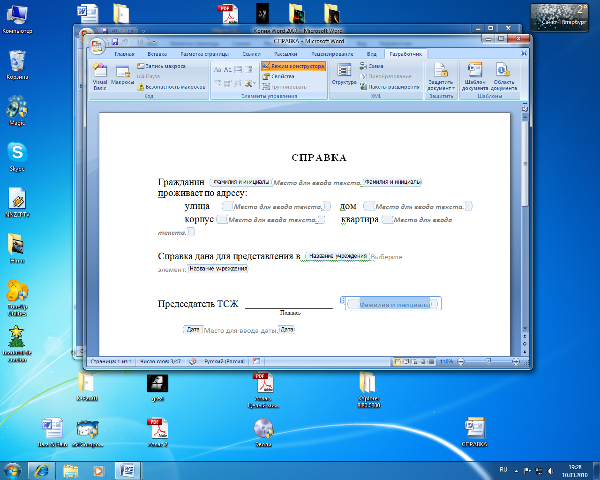Image resolution: width=600 pixels, height=480 pixels.
Task: Open the Вставка tab
Action: tap(157, 54)
